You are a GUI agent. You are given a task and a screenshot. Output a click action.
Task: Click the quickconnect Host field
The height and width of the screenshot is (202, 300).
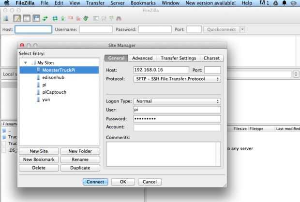click(x=33, y=29)
